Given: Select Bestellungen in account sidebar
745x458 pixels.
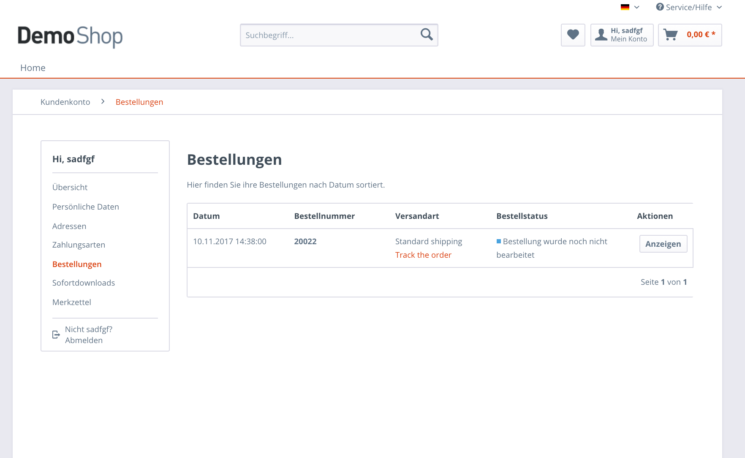Looking at the screenshot, I should coord(77,264).
